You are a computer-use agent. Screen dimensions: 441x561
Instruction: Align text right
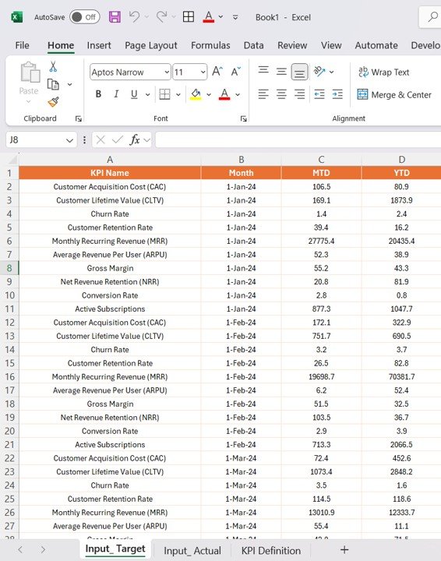(299, 94)
